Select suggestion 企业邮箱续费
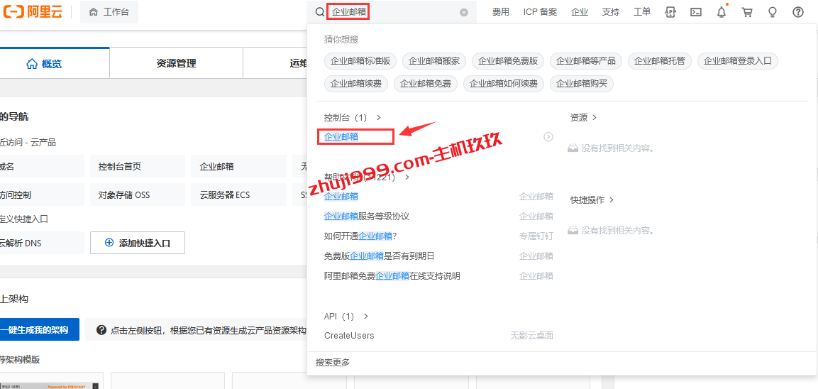The image size is (818, 389). click(x=355, y=83)
